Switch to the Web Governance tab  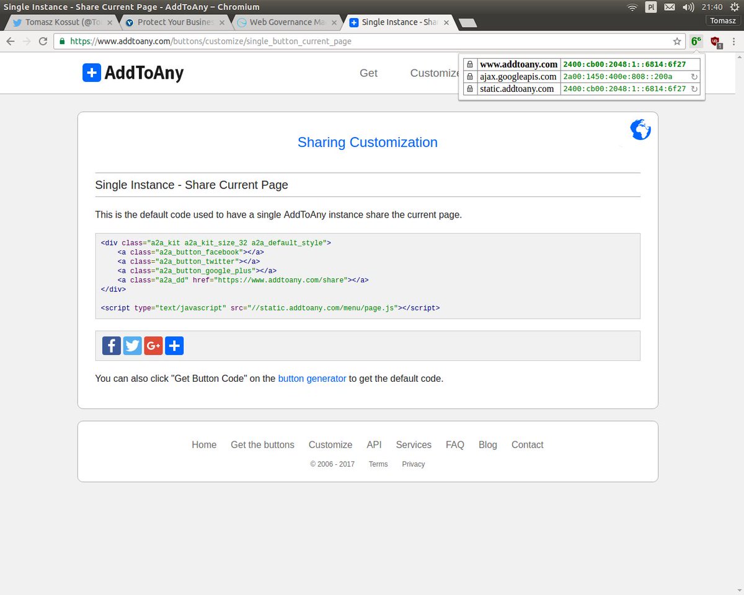pyautogui.click(x=287, y=22)
